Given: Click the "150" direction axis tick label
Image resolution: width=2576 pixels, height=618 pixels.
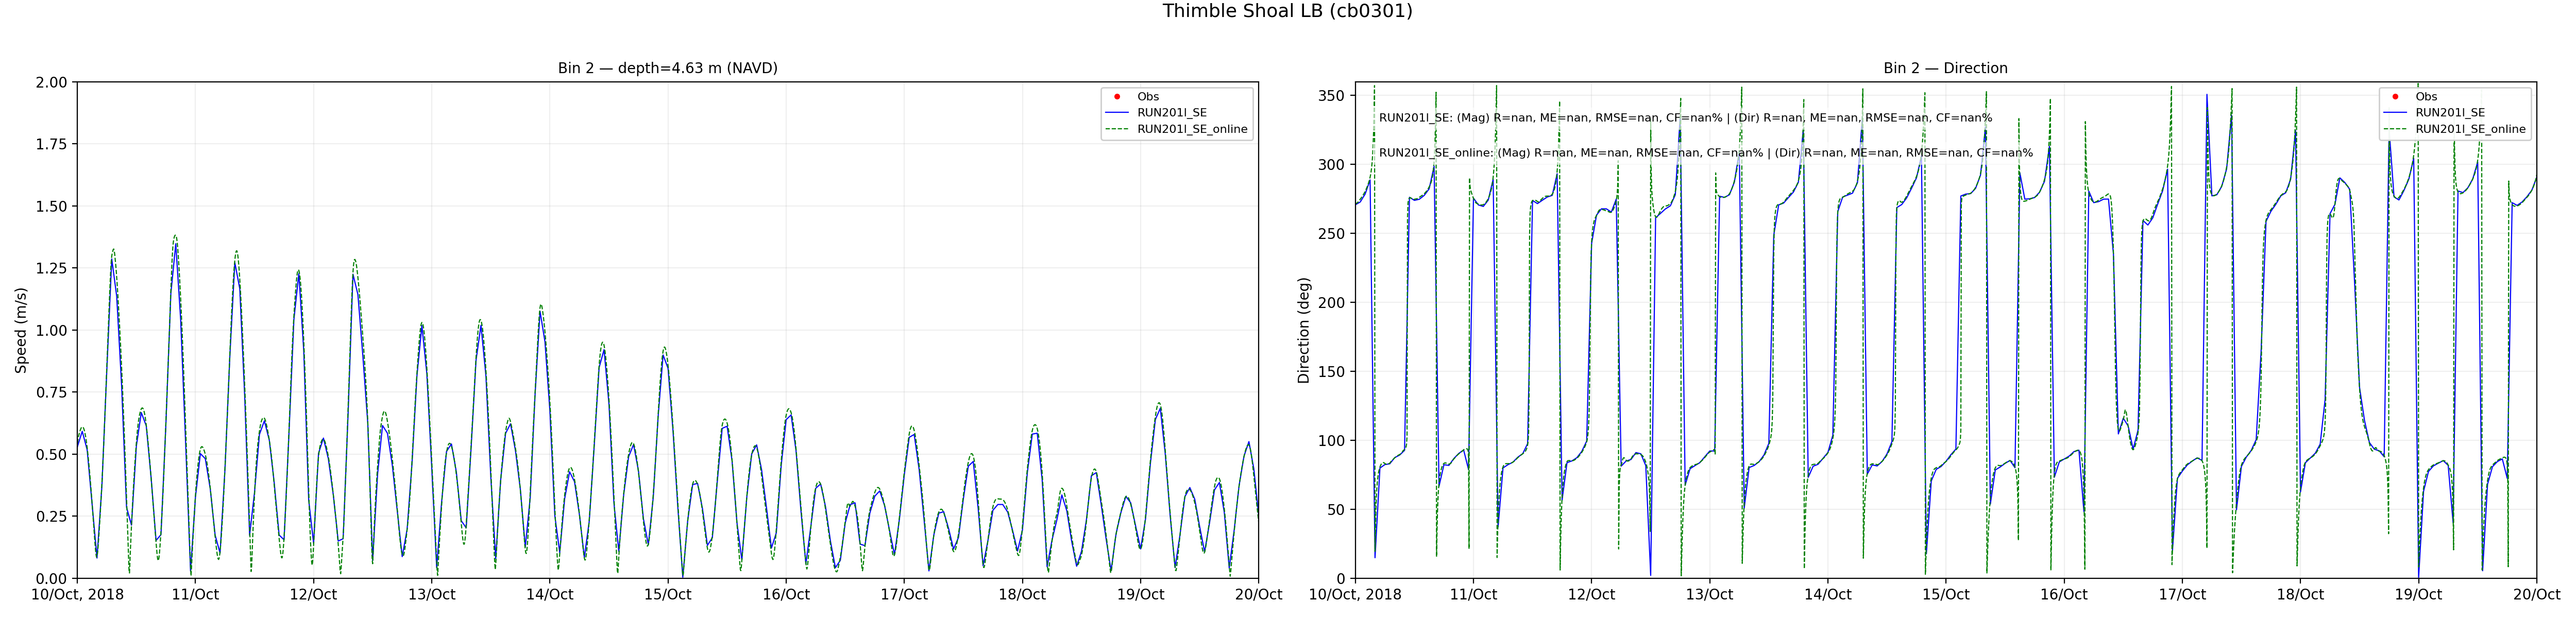Looking at the screenshot, I should pyautogui.click(x=1333, y=372).
